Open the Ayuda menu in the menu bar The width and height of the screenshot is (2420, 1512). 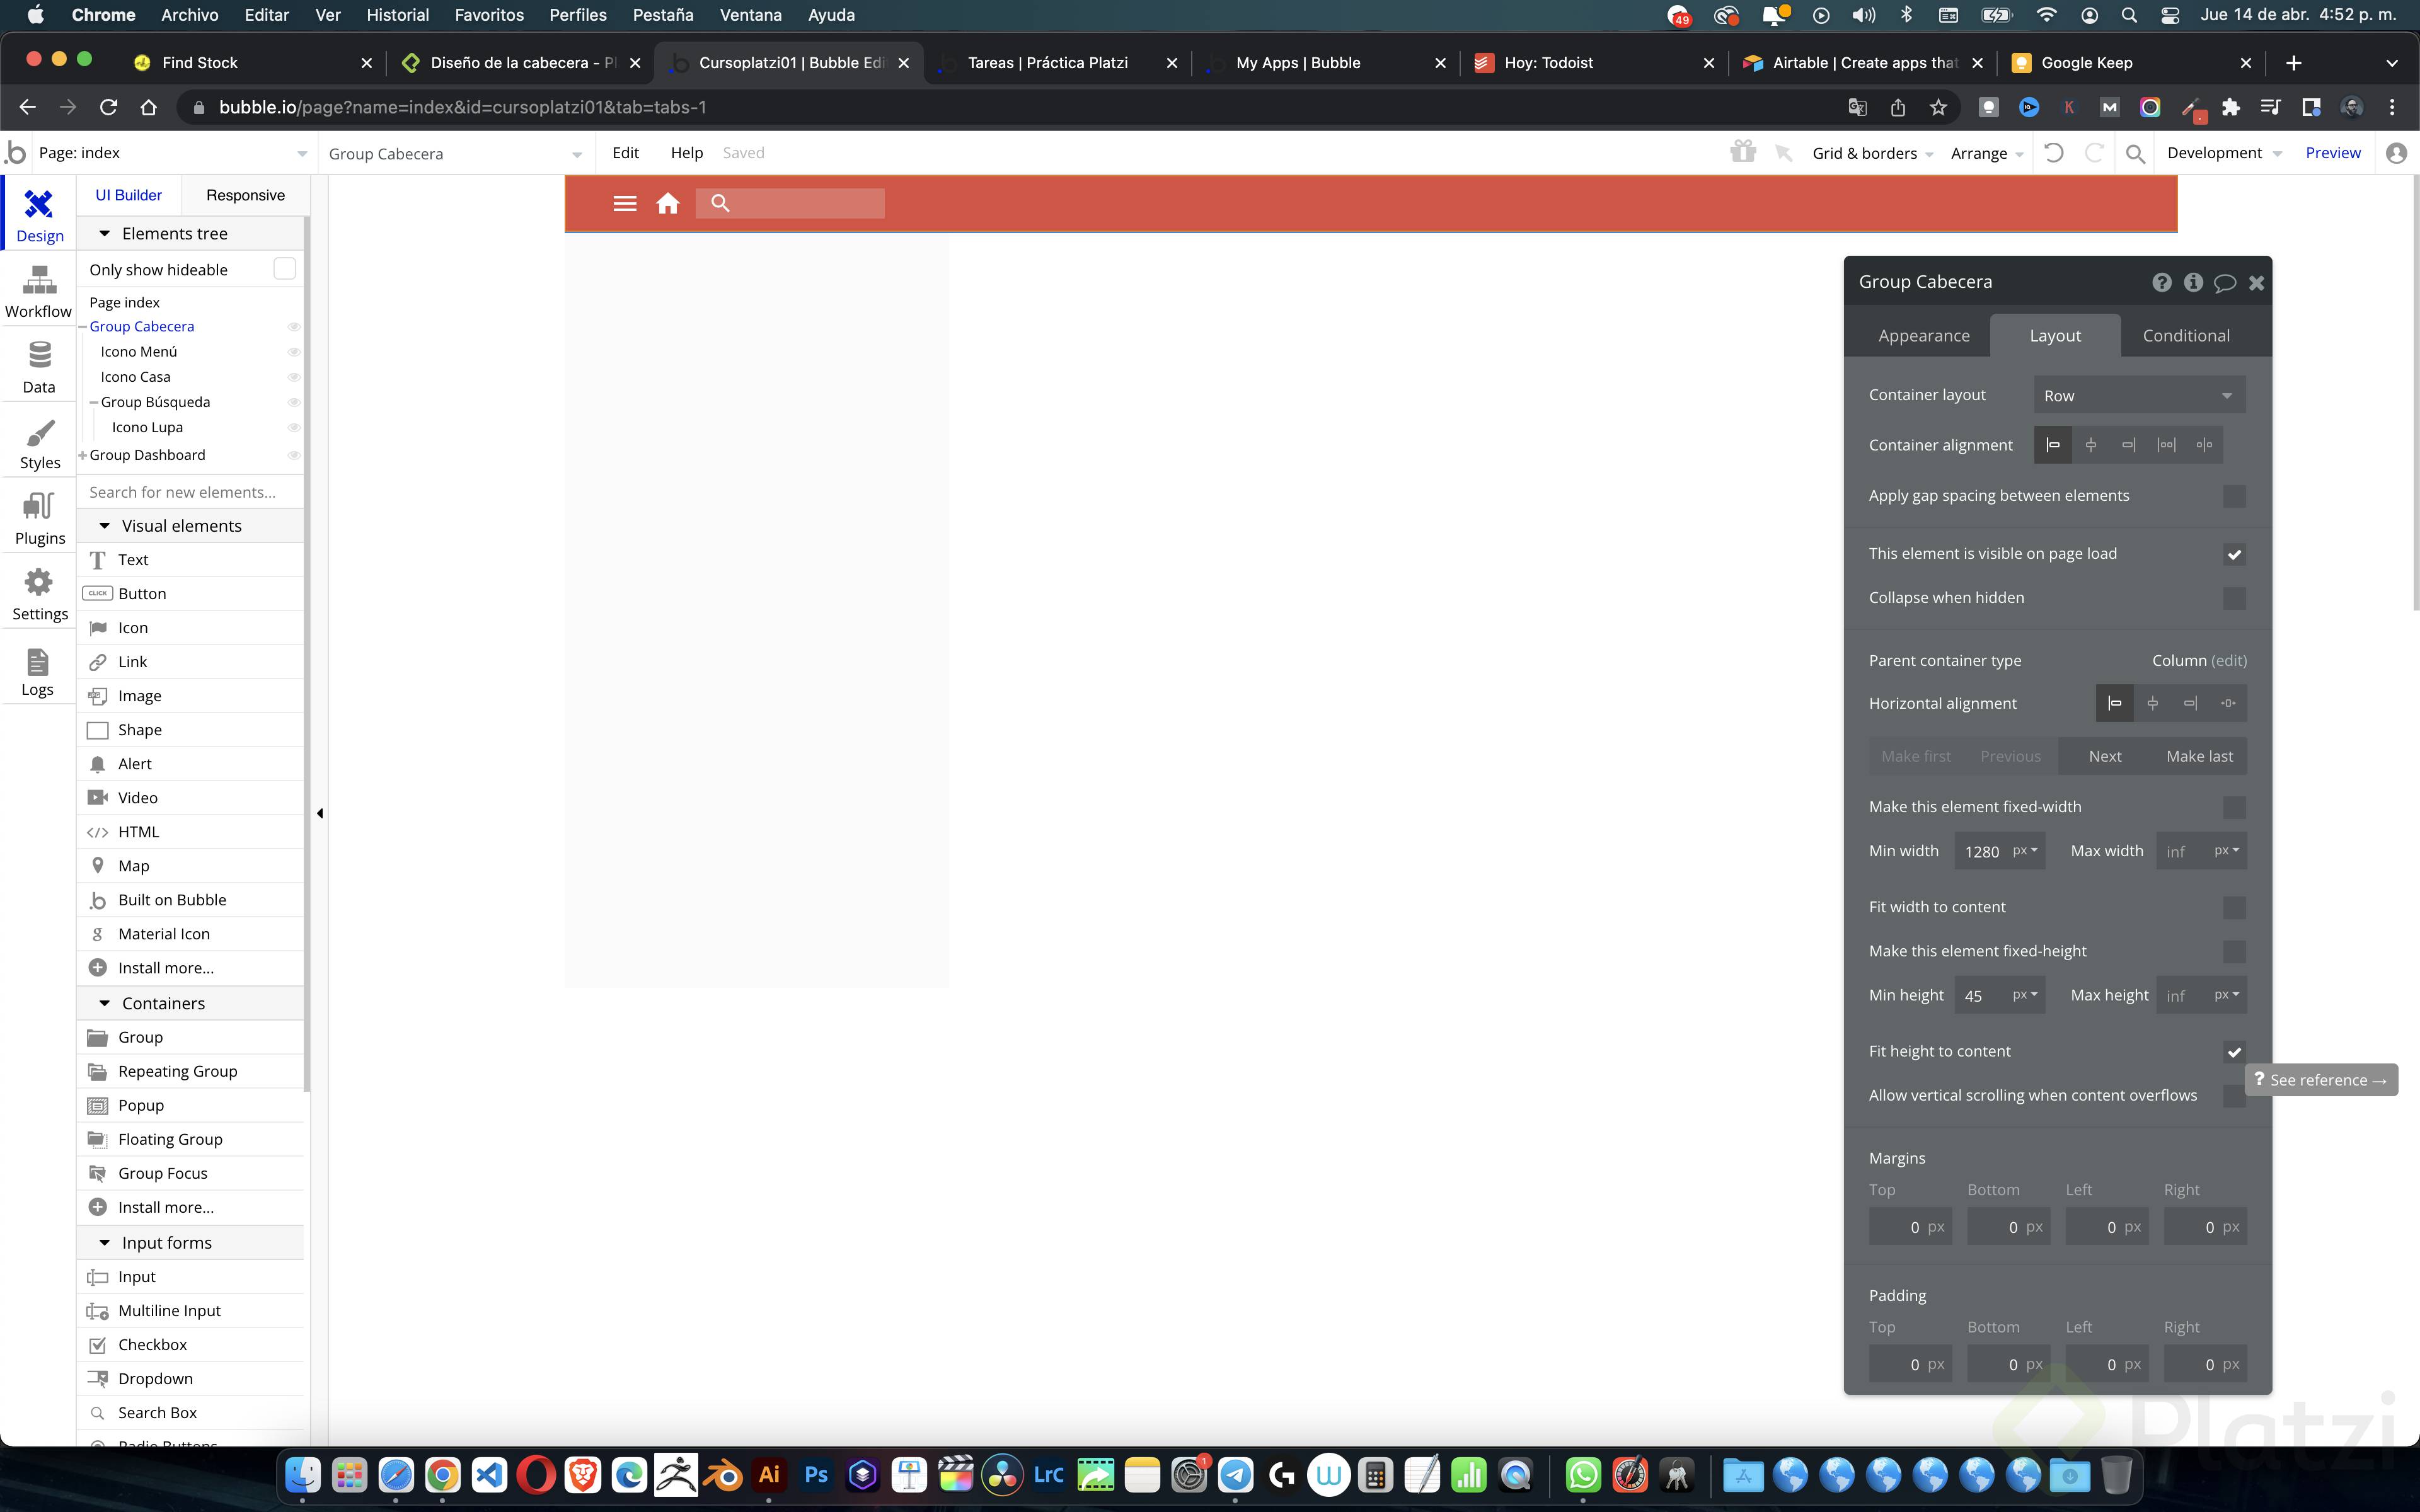coord(831,15)
